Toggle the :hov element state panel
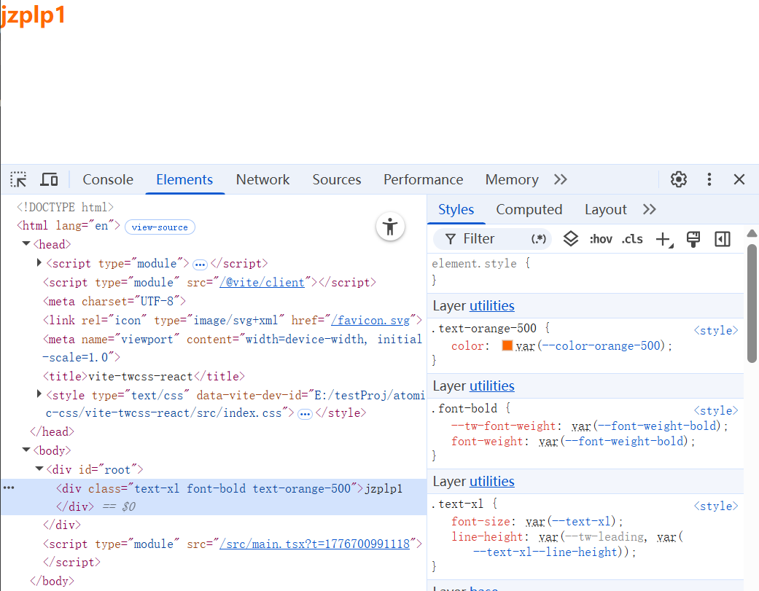Viewport: 759px width, 591px height. point(601,239)
